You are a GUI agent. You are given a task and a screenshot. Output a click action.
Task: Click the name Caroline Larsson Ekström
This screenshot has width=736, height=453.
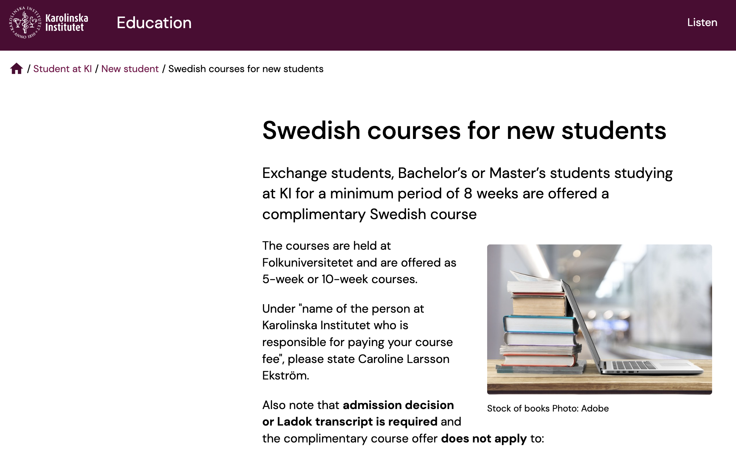(x=356, y=367)
